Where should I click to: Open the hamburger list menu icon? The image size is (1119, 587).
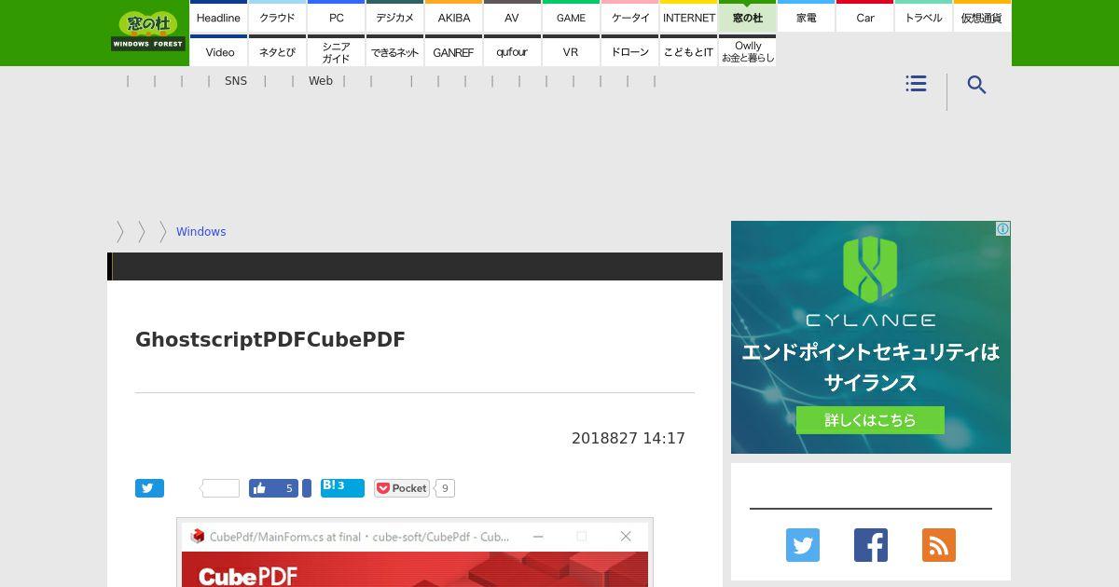[x=916, y=84]
